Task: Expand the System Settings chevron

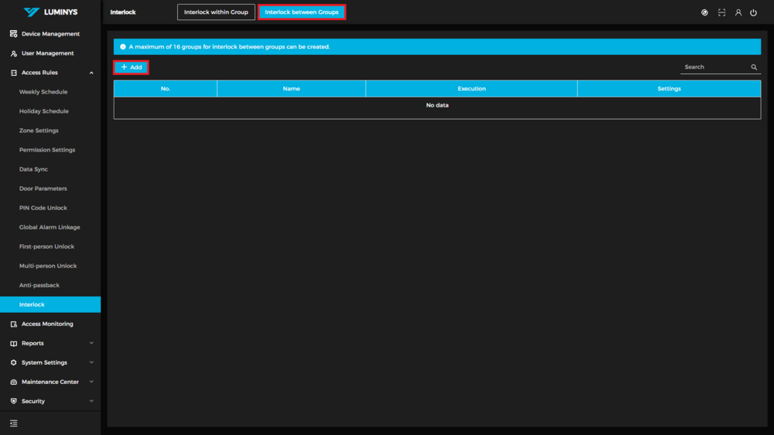Action: pos(91,362)
